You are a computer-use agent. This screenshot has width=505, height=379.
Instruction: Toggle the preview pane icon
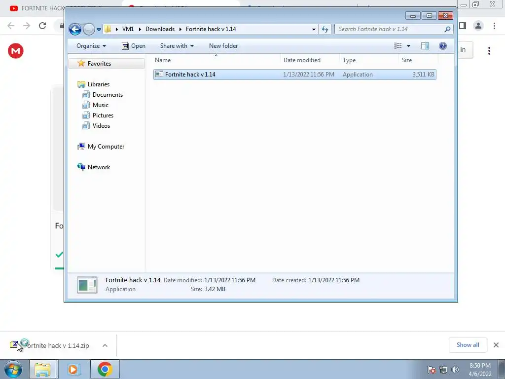coord(425,46)
